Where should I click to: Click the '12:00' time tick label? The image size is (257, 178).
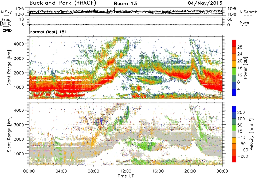coord(126,171)
